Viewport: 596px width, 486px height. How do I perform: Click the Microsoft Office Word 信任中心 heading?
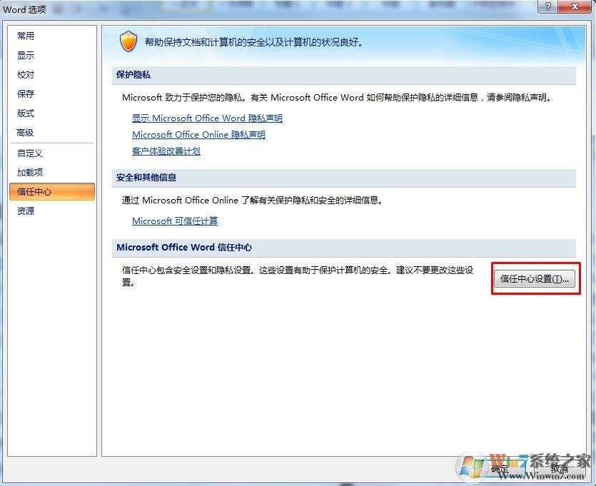pyautogui.click(x=184, y=248)
